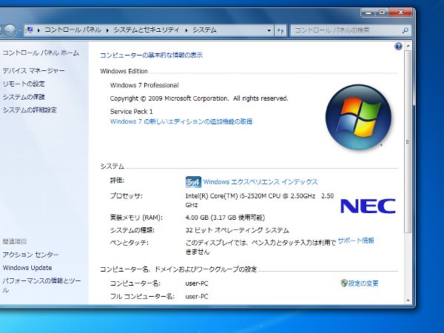Click the コンピューターの基本的な情報の表示 heading
The width and height of the screenshot is (444, 333).
pos(152,55)
